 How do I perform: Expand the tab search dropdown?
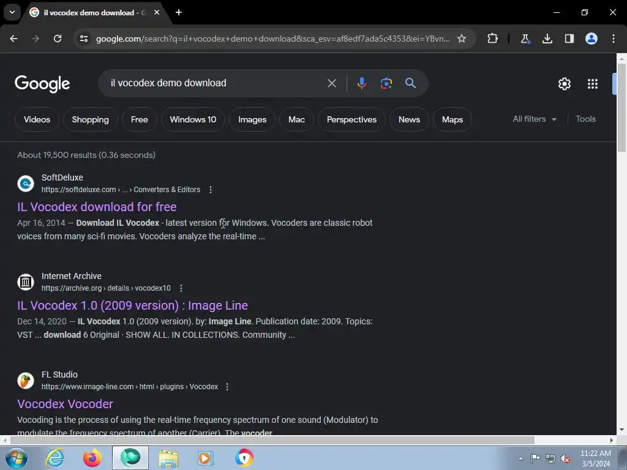pyautogui.click(x=12, y=12)
